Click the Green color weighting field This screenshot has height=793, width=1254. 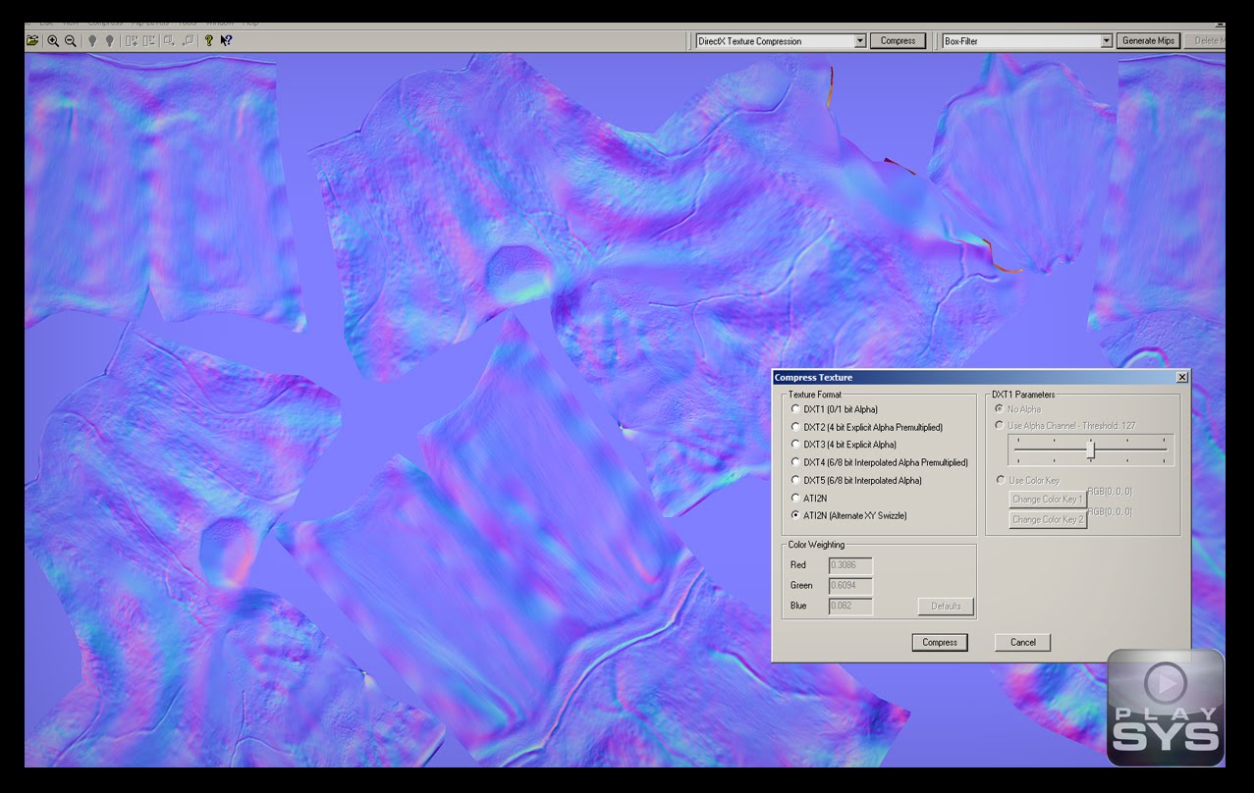pyautogui.click(x=850, y=586)
